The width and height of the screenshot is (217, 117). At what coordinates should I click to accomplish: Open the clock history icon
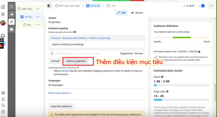coord(11,29)
